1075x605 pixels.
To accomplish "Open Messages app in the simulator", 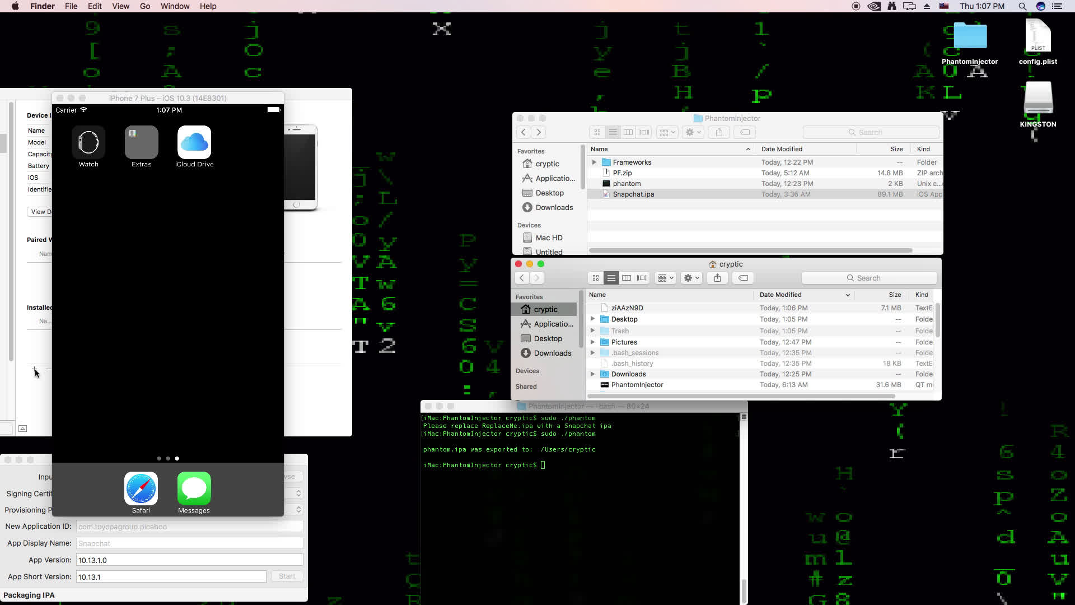I will (194, 488).
